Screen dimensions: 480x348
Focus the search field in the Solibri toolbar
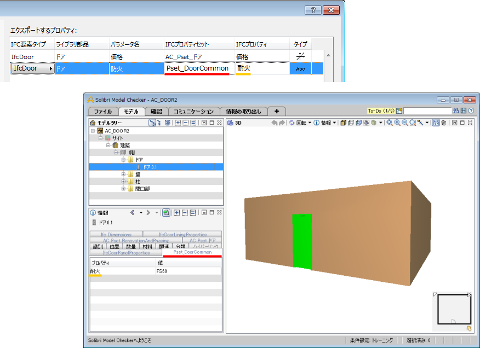click(x=427, y=111)
